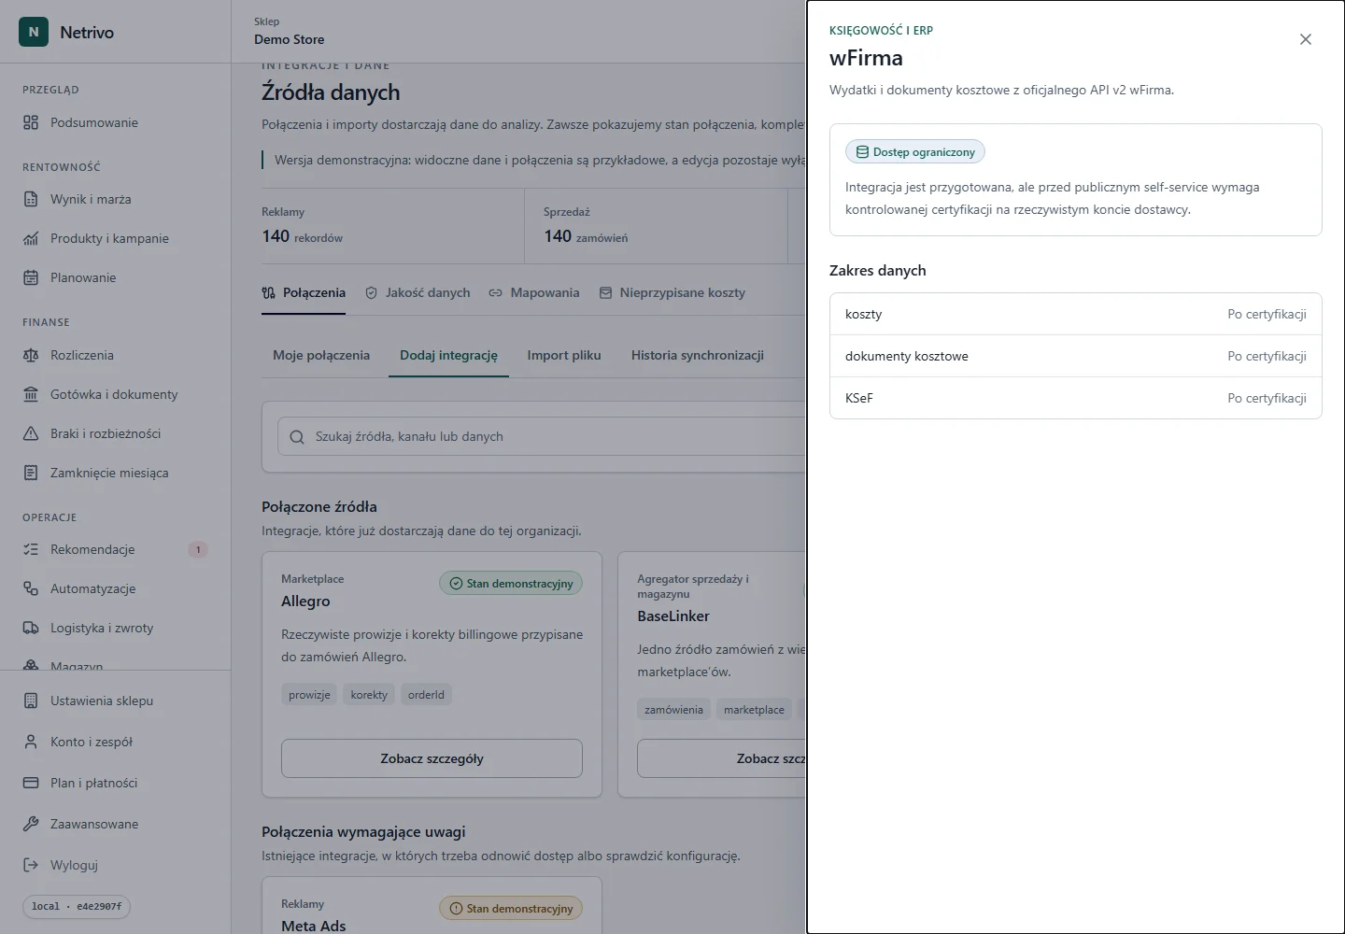
Task: Click the Rekomendacje notification badge
Action: pyautogui.click(x=198, y=549)
